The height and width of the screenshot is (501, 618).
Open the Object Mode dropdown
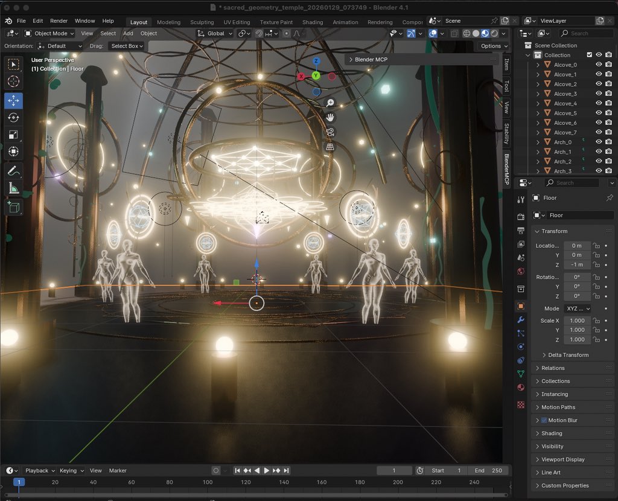(49, 34)
